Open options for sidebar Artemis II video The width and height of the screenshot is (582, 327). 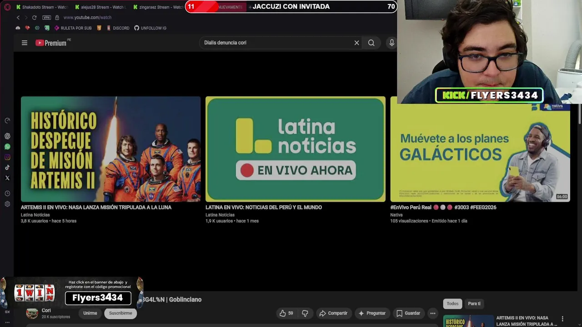(x=562, y=319)
